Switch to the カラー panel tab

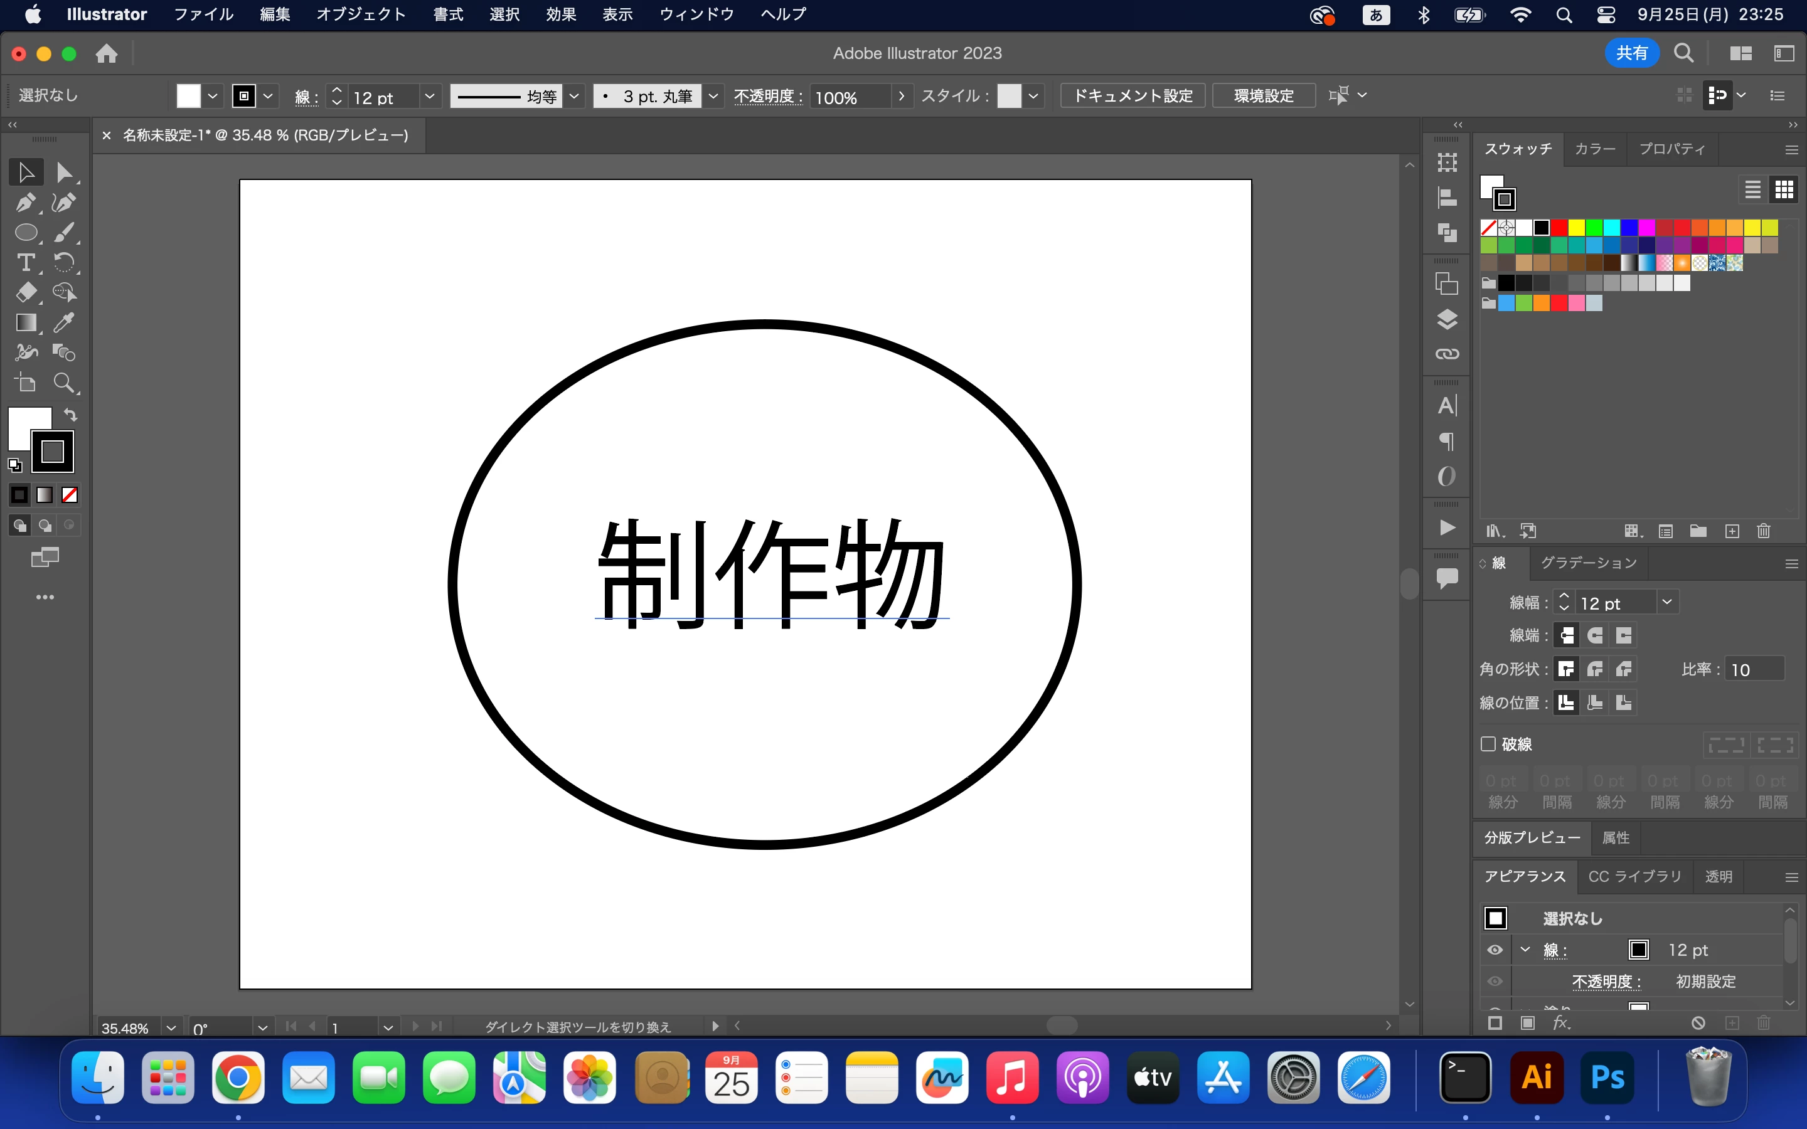point(1594,149)
